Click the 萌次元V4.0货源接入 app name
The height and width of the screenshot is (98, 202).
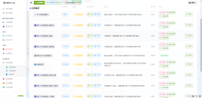tap(43, 56)
